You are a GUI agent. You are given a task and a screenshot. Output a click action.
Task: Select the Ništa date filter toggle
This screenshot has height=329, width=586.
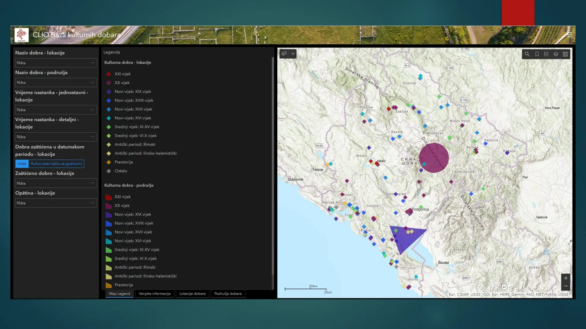22,164
